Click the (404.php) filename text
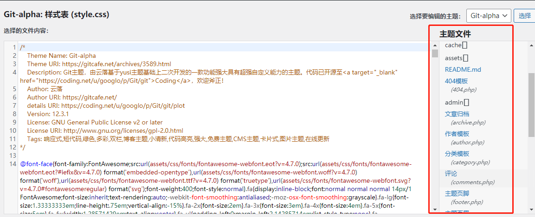Image resolution: width=535 pixels, height=217 pixels. 464,90
